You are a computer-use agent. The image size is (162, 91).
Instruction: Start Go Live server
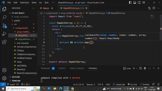pos(132,84)
